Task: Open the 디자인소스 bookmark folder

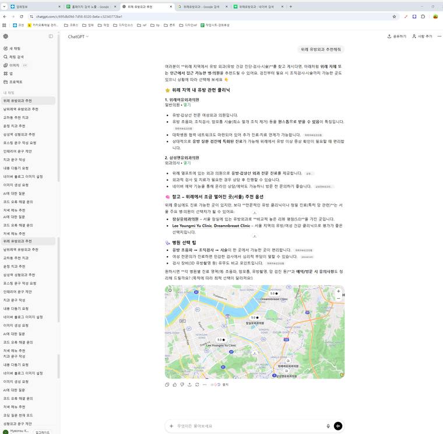Action: 123,25
